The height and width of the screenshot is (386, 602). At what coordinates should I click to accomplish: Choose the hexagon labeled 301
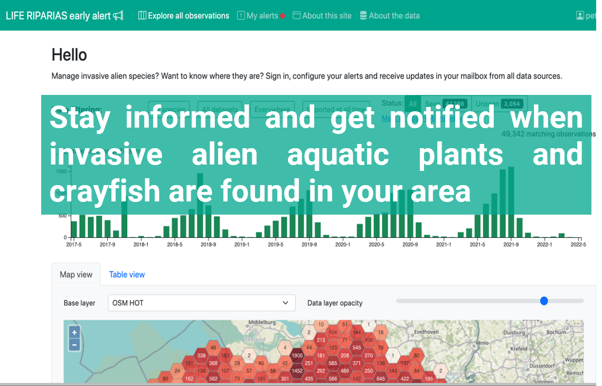285,378
